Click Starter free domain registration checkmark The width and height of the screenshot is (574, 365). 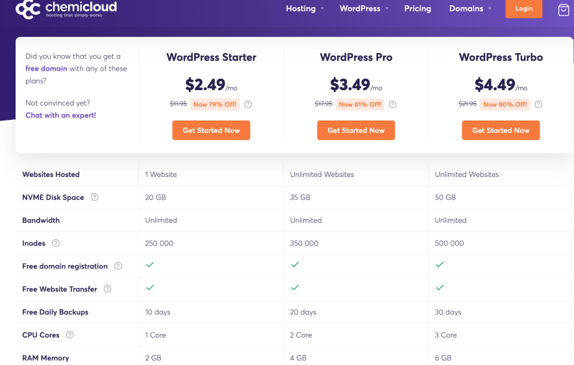tap(150, 264)
